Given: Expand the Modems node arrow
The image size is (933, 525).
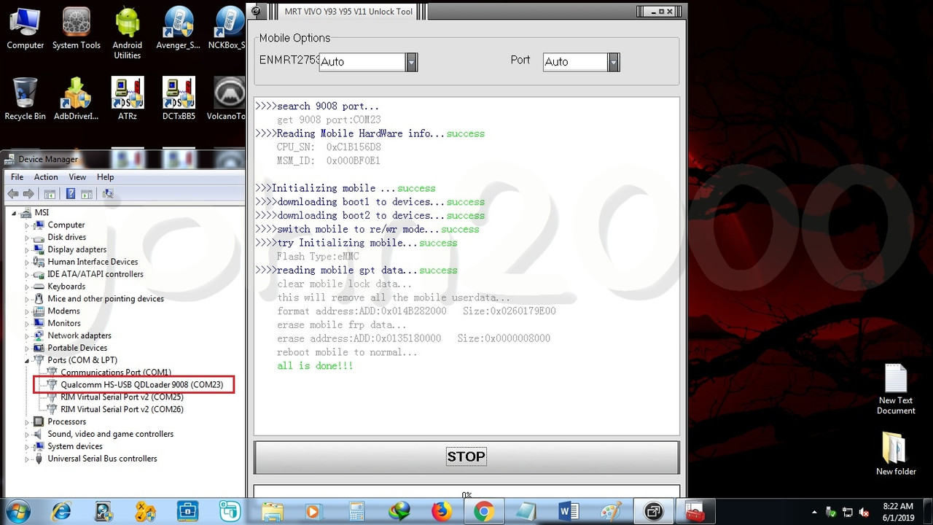Looking at the screenshot, I should [x=27, y=311].
